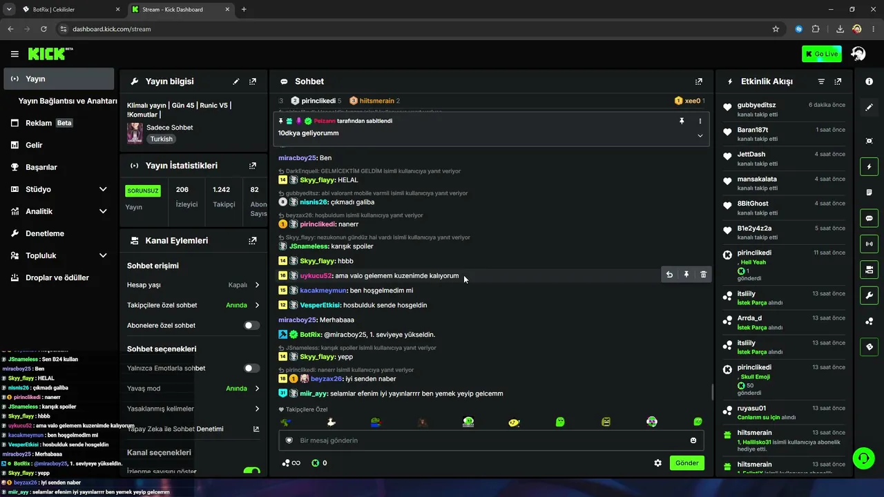The height and width of the screenshot is (497, 884).
Task: Click the pencil icon in right sidebar
Action: [x=869, y=108]
